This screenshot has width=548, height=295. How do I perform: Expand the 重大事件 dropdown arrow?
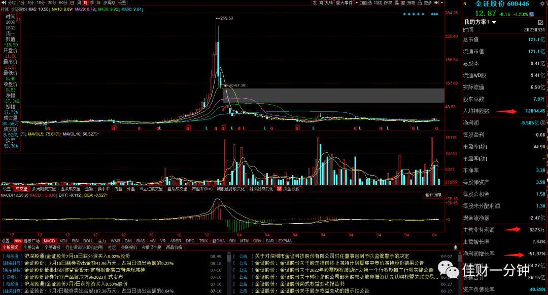[x=357, y=3]
